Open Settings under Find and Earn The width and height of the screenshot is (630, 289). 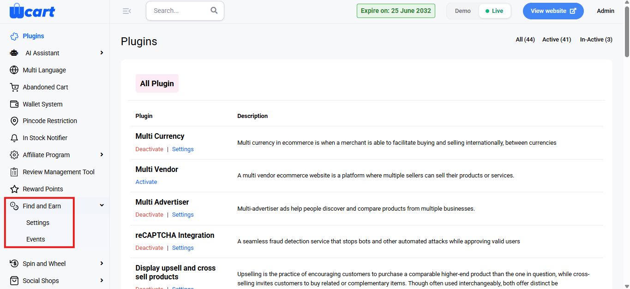(38, 223)
